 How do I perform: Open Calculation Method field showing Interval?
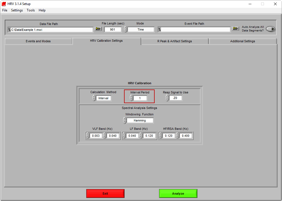(103, 98)
